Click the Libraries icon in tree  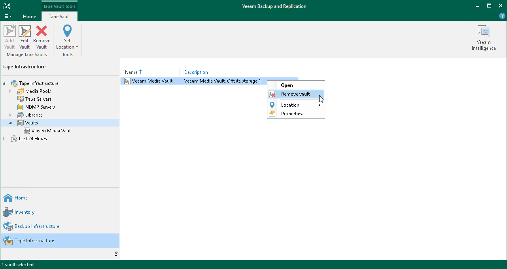[21, 115]
